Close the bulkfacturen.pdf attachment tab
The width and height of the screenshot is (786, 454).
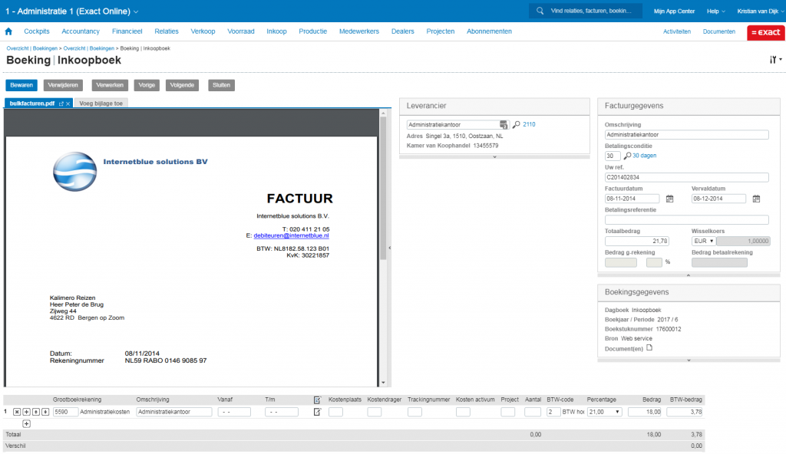point(68,104)
